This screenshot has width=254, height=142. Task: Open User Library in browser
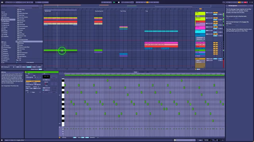(x=6, y=46)
